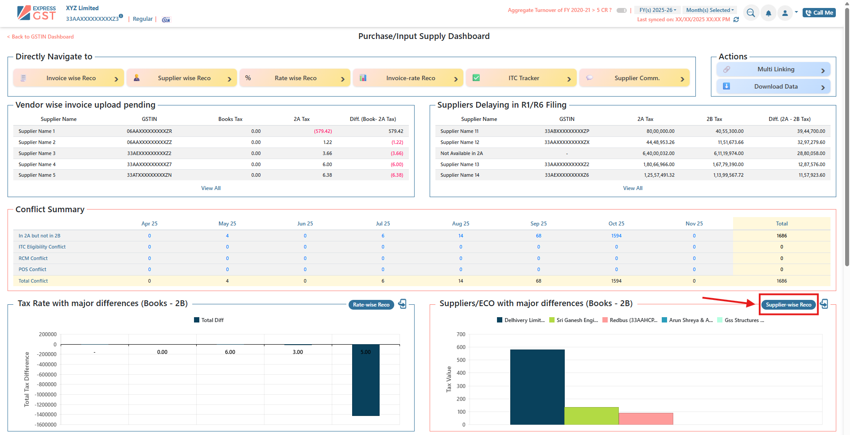Click the GSTIN search magnifier icon
This screenshot has height=435, width=850.
click(x=751, y=13)
